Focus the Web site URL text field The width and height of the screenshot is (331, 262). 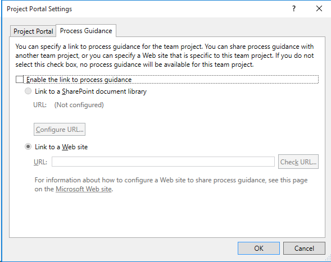point(163,162)
